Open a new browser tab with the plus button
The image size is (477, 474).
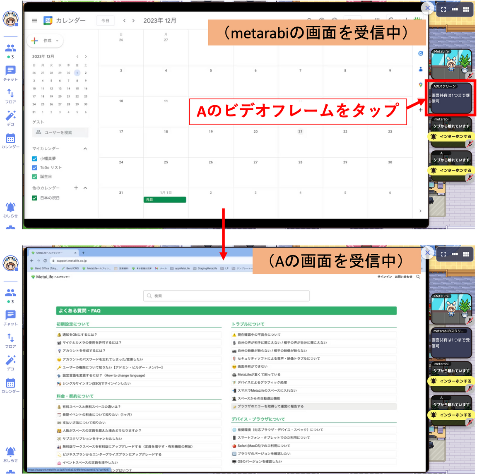click(x=83, y=253)
